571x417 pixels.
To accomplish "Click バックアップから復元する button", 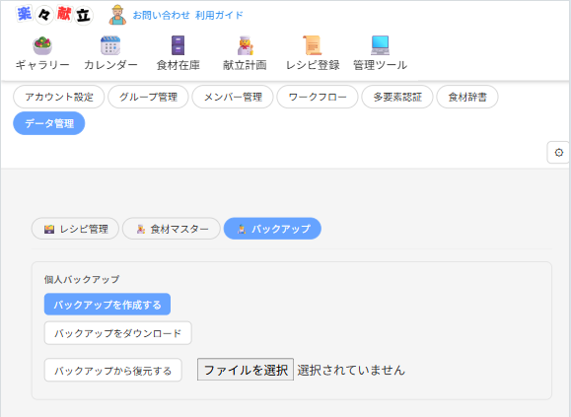I will (x=112, y=371).
